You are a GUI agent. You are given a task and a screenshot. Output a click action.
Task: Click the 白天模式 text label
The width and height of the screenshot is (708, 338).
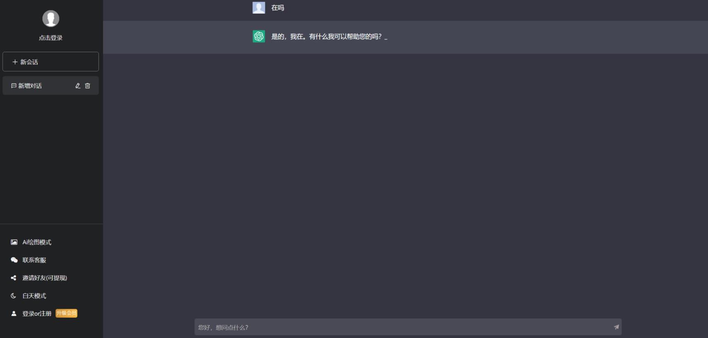pos(34,296)
